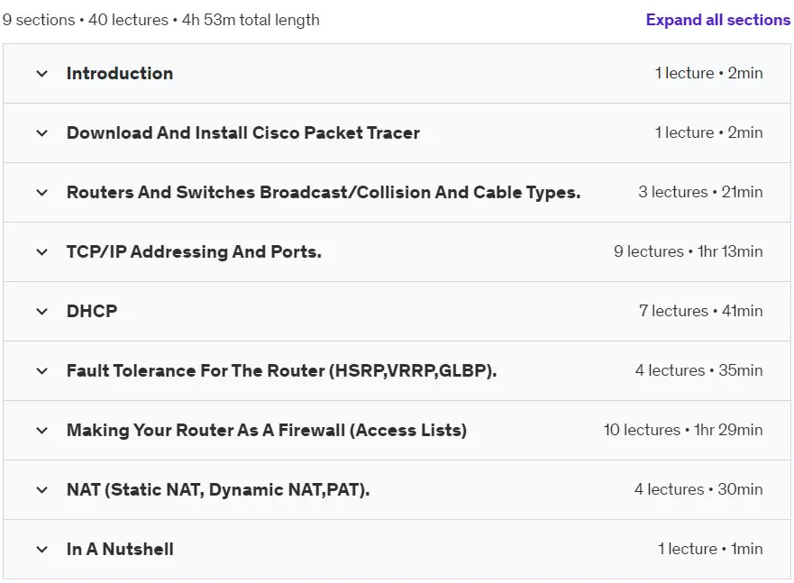Screen dimensions: 794x583
Task: Expand the Making Your Router As A Firewall chevron
Action: 42,431
